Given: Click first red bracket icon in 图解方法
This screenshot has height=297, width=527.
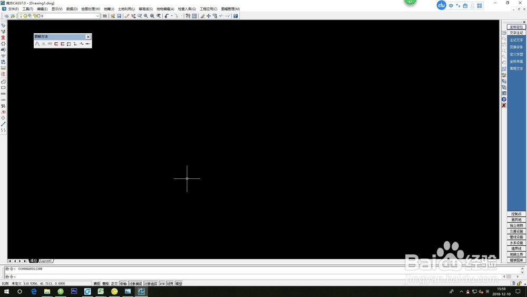Looking at the screenshot, I should [x=56, y=44].
